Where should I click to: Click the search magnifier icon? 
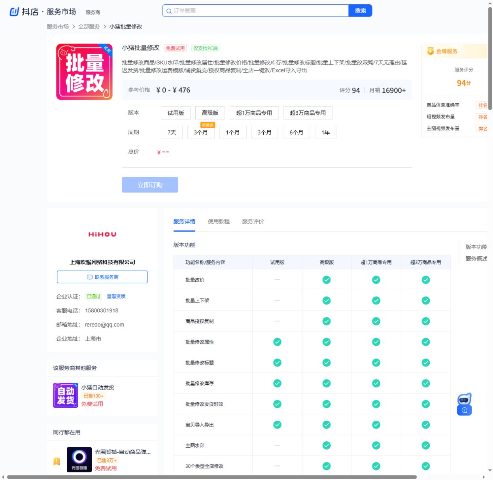(x=169, y=11)
